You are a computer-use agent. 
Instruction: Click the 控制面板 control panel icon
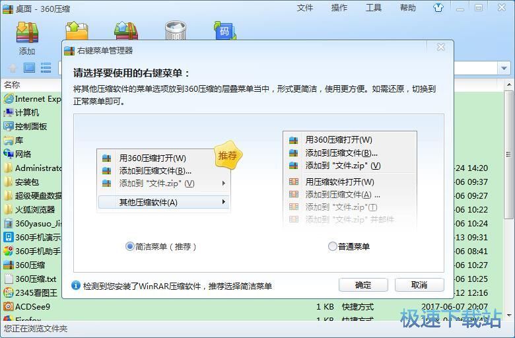tap(9, 126)
